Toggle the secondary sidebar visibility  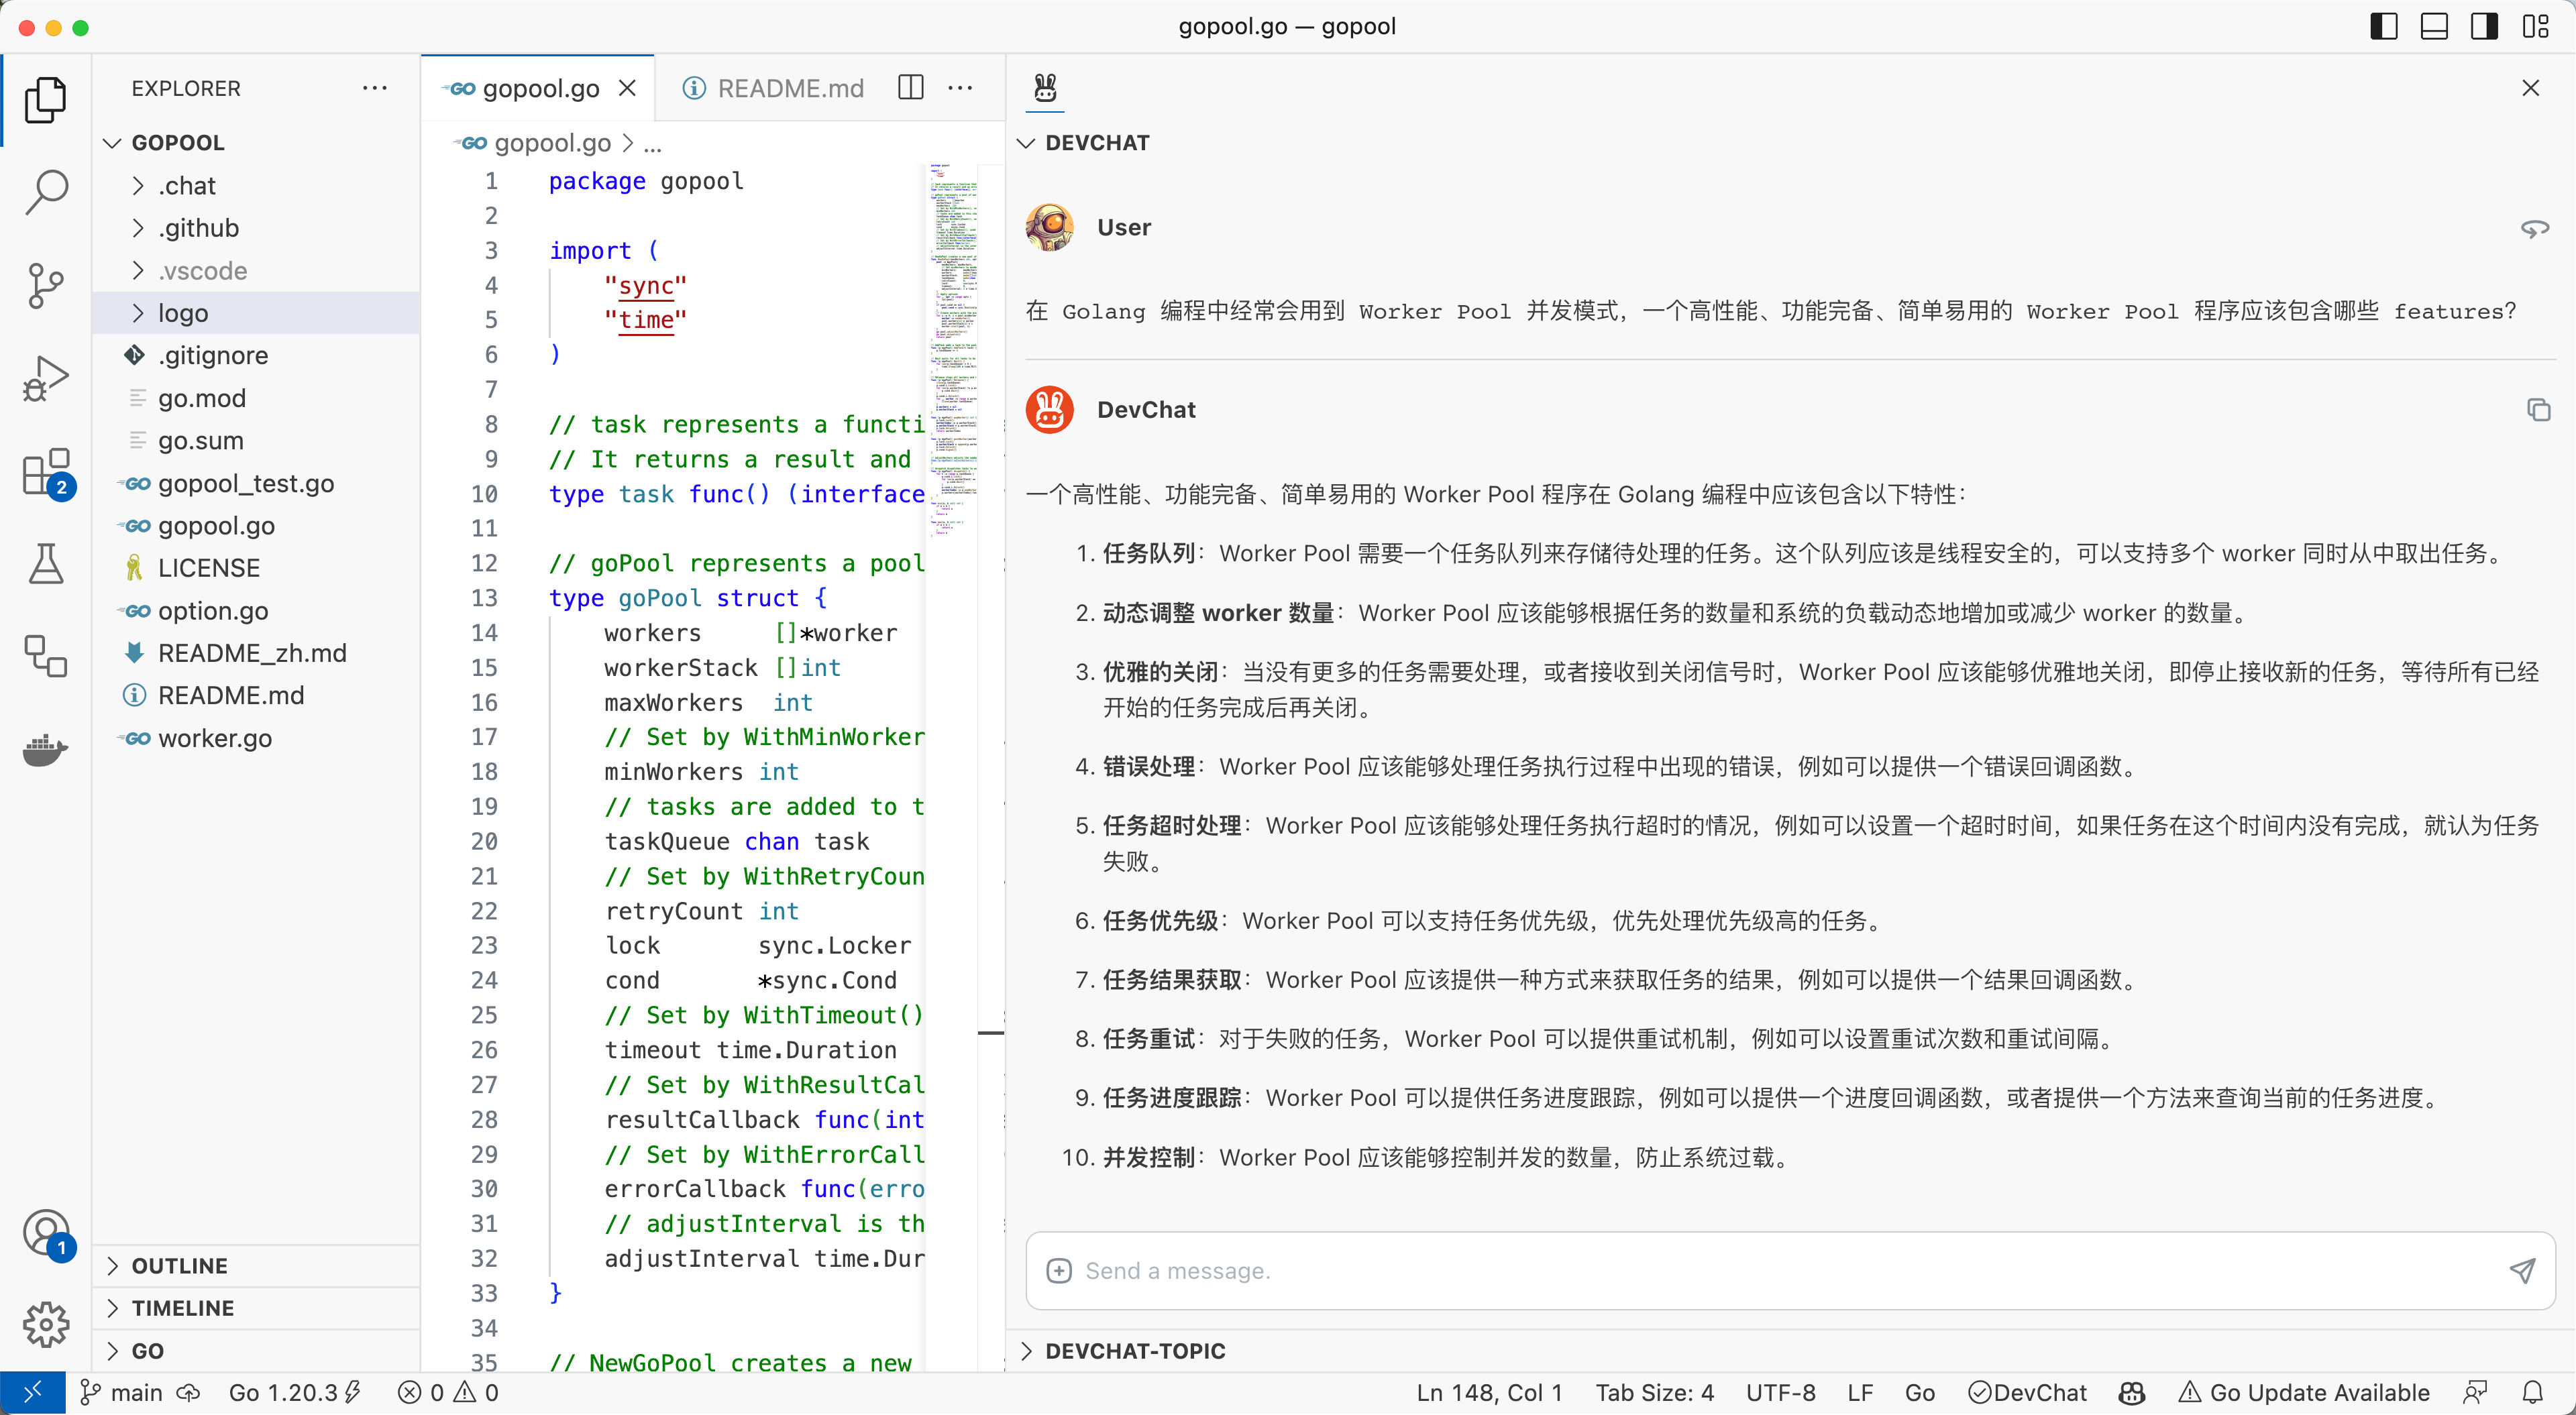coord(2484,26)
